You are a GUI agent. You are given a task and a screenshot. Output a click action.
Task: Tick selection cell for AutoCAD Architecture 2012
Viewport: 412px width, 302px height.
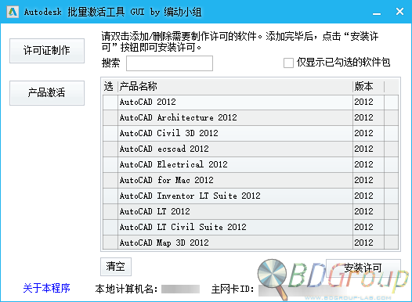click(110, 117)
